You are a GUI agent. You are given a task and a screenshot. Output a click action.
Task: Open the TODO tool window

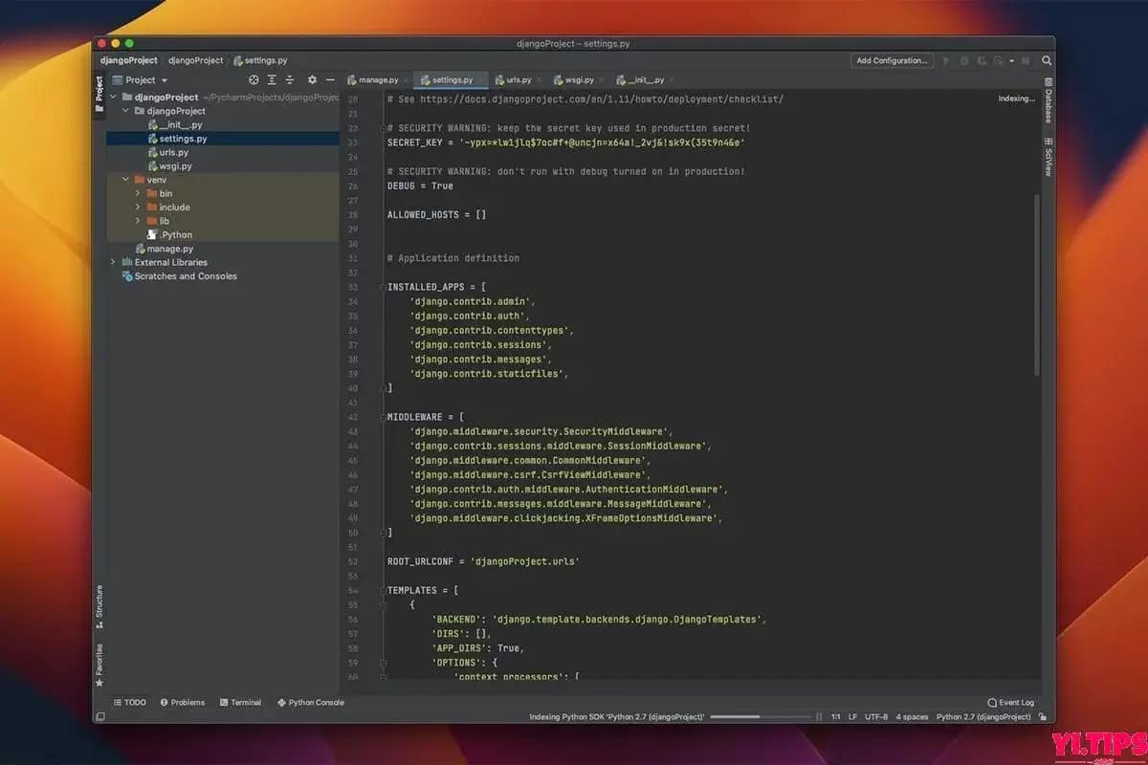point(130,702)
